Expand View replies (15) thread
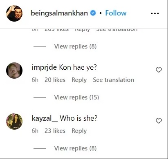This screenshot has width=168, height=159. pyautogui.click(x=76, y=97)
